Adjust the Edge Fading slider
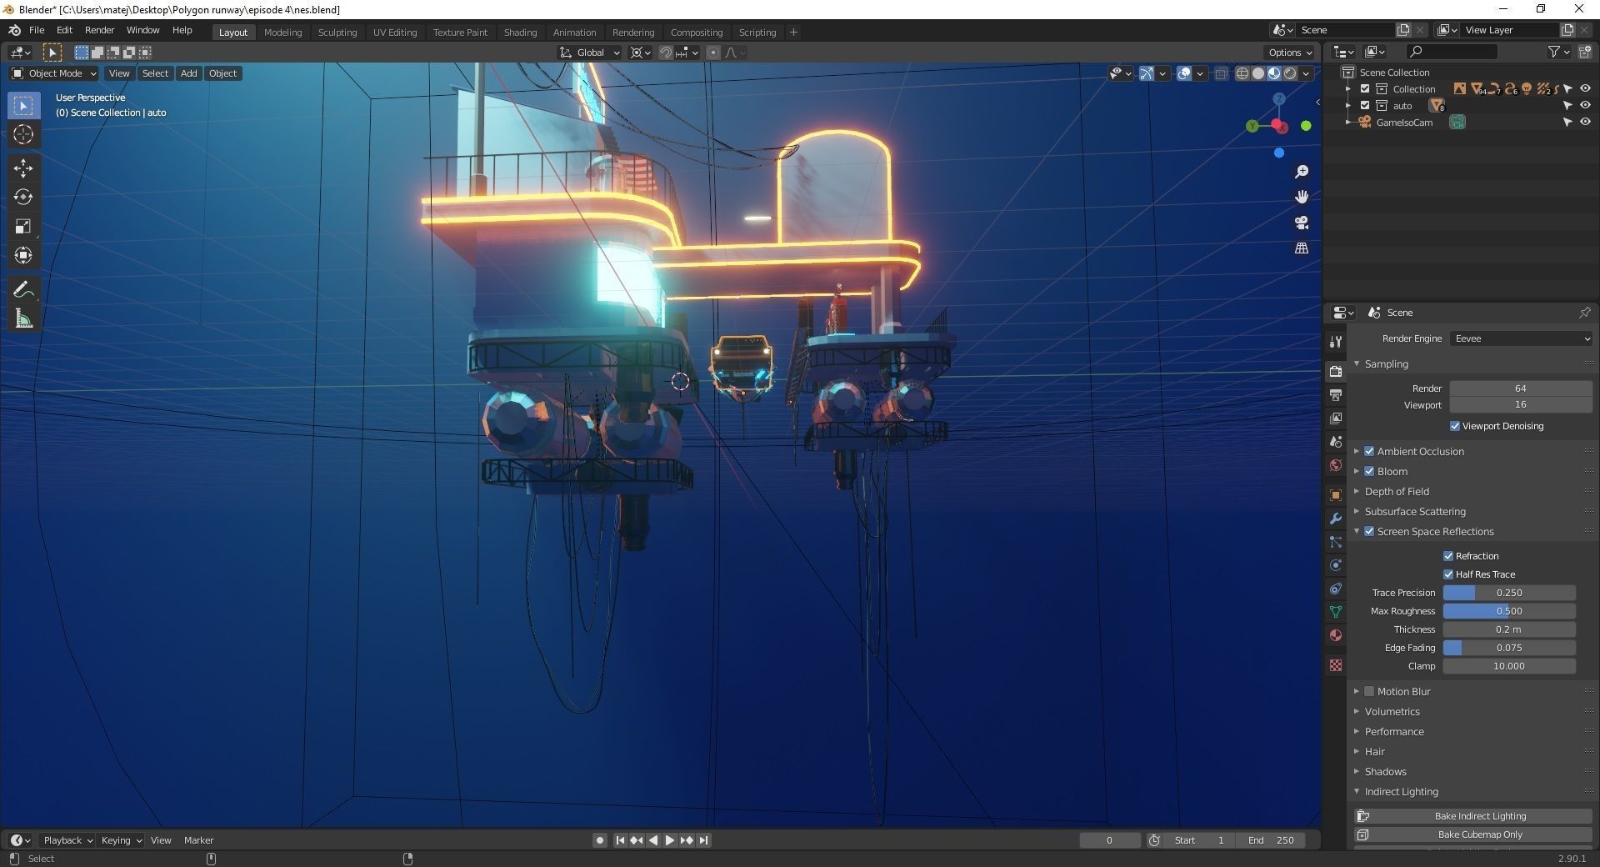1600x867 pixels. pos(1509,648)
